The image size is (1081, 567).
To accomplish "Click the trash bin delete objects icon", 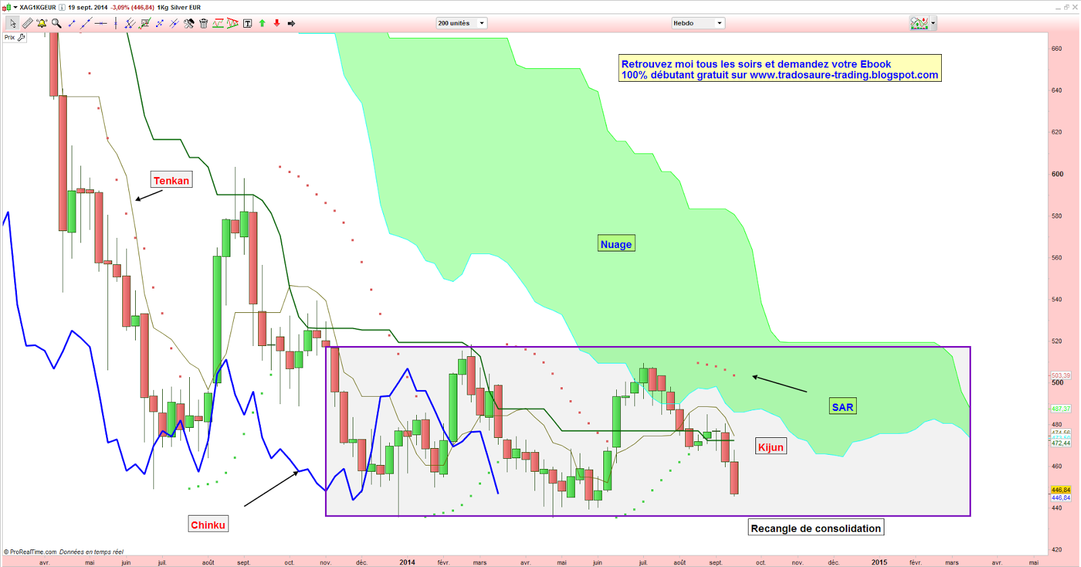I will (x=203, y=23).
